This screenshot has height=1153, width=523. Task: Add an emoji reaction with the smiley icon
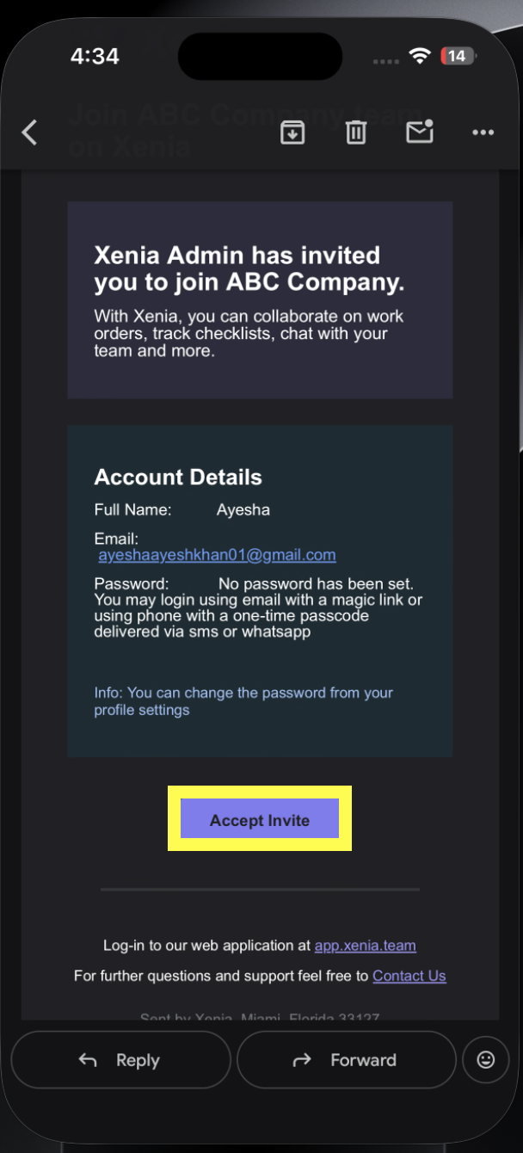coord(486,1060)
